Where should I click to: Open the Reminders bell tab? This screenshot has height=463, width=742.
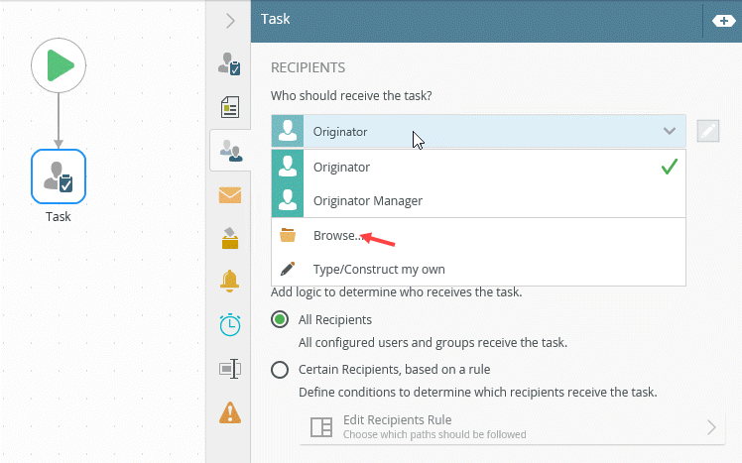230,281
